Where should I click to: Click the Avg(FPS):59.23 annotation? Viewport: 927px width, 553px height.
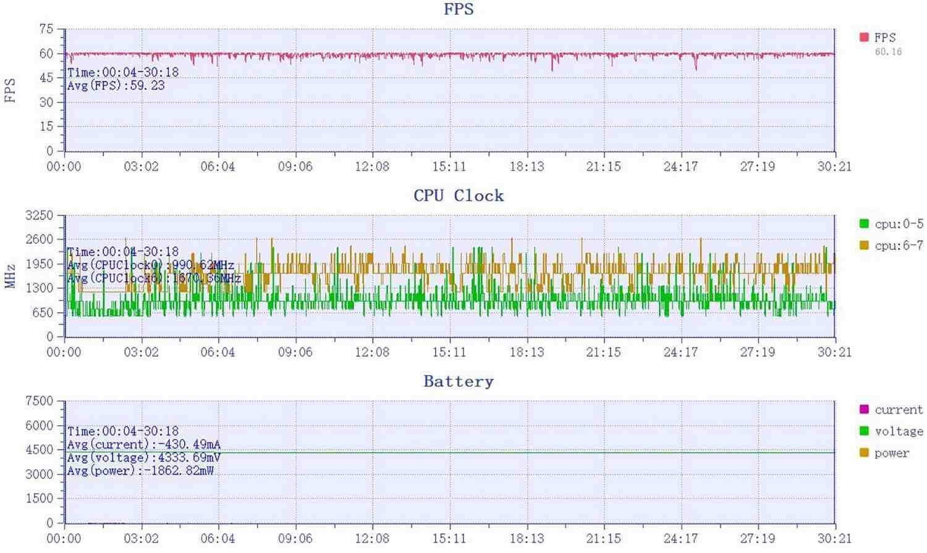116,86
